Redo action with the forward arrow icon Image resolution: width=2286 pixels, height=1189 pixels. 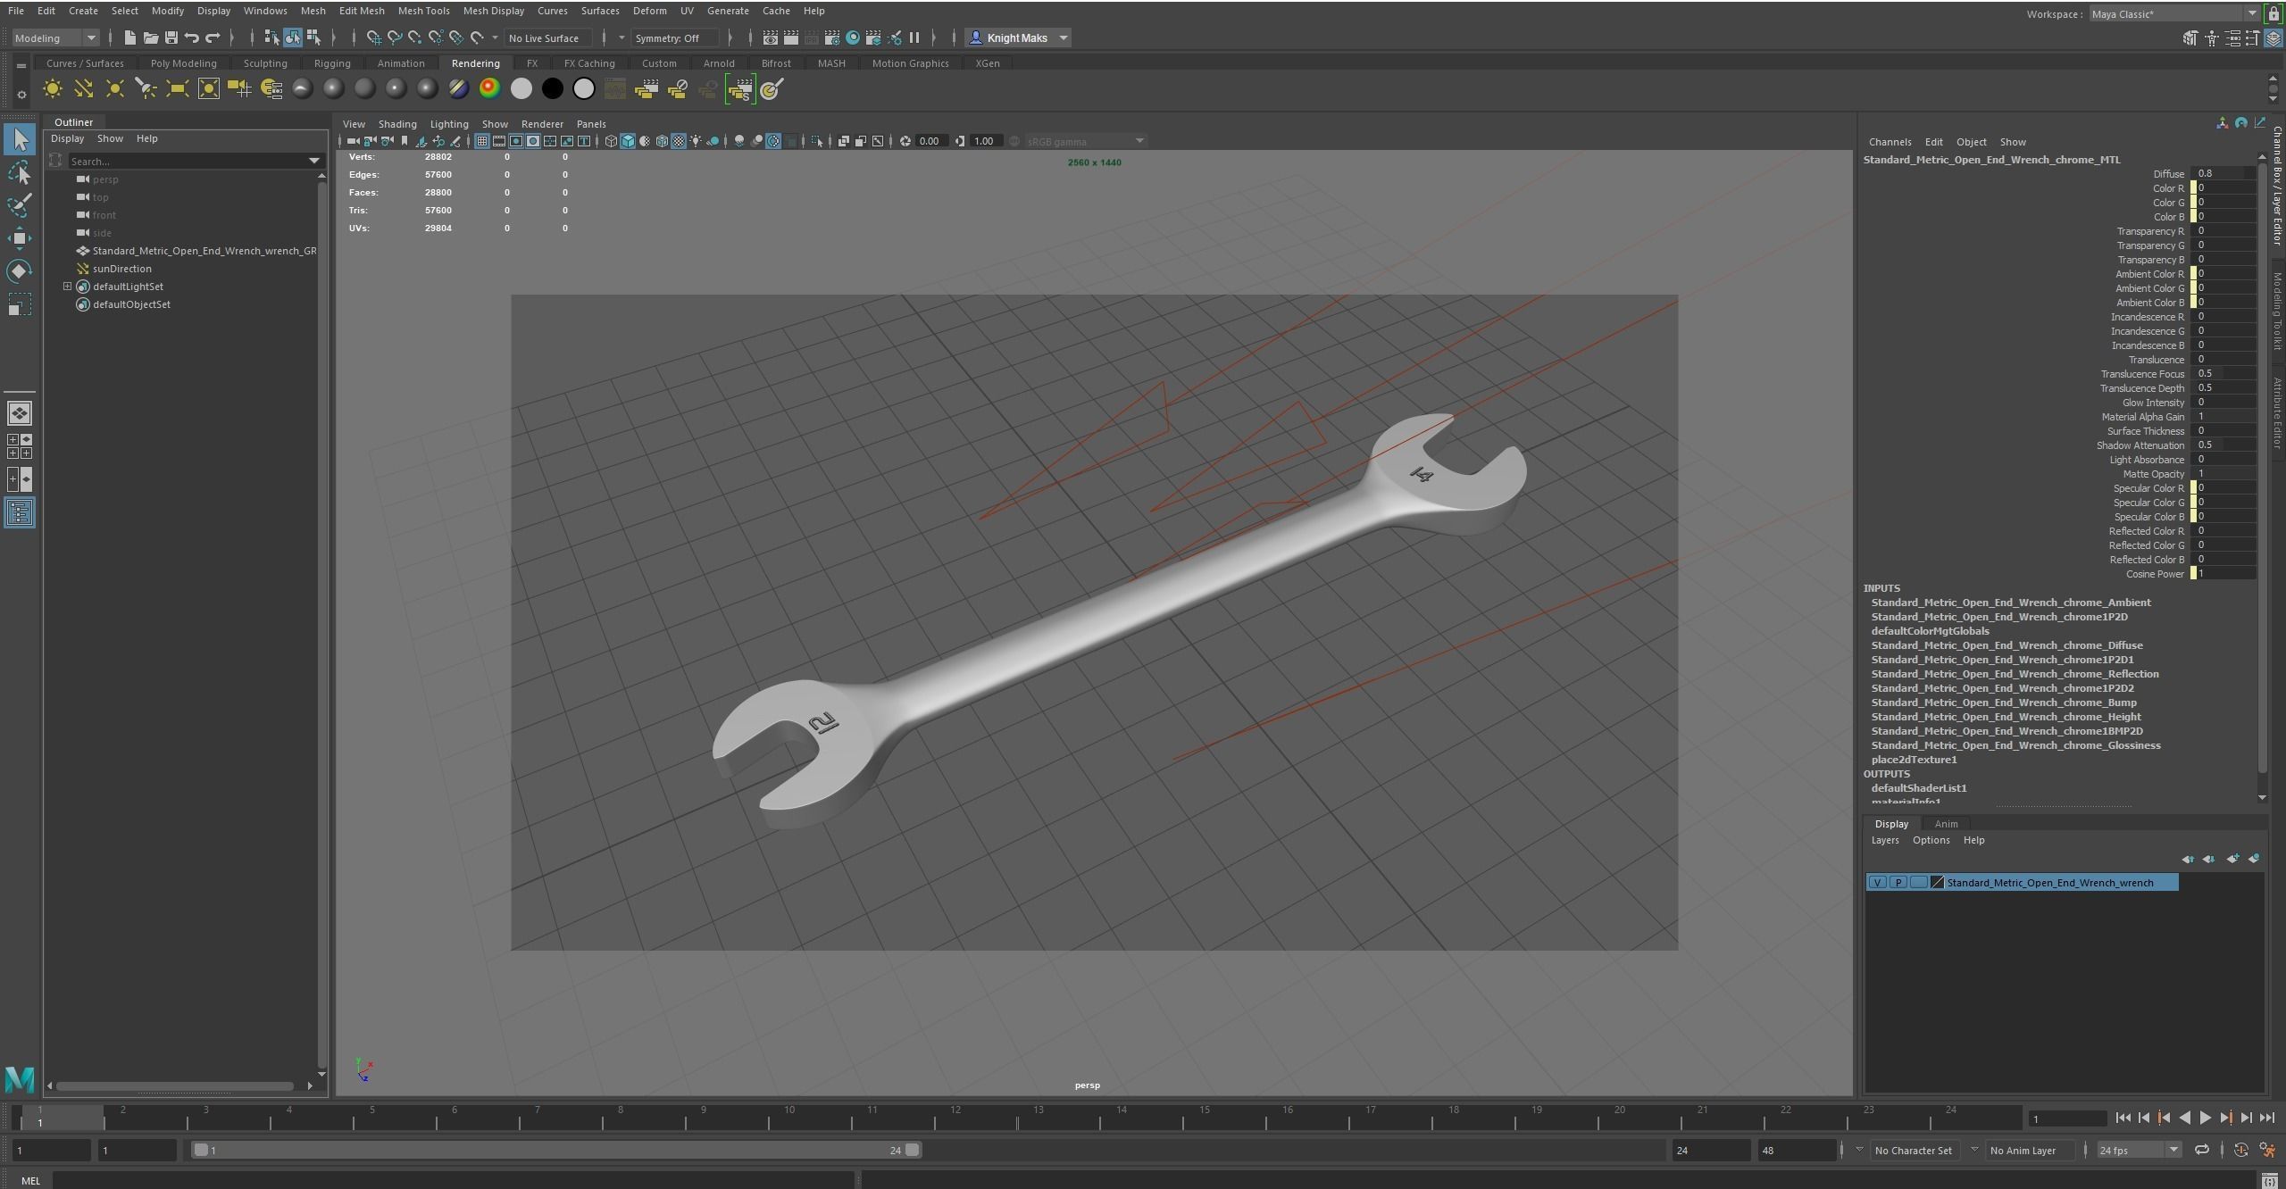[x=213, y=37]
